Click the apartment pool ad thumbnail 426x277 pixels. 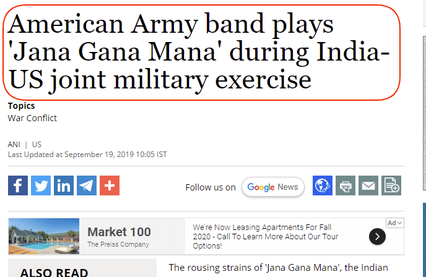[44, 236]
